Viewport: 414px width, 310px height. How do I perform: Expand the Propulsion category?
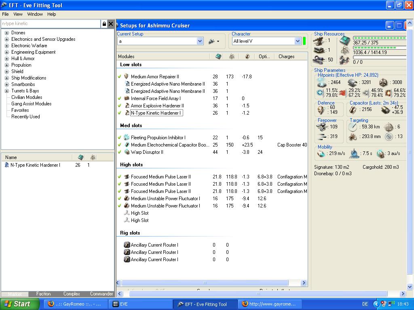coord(6,65)
